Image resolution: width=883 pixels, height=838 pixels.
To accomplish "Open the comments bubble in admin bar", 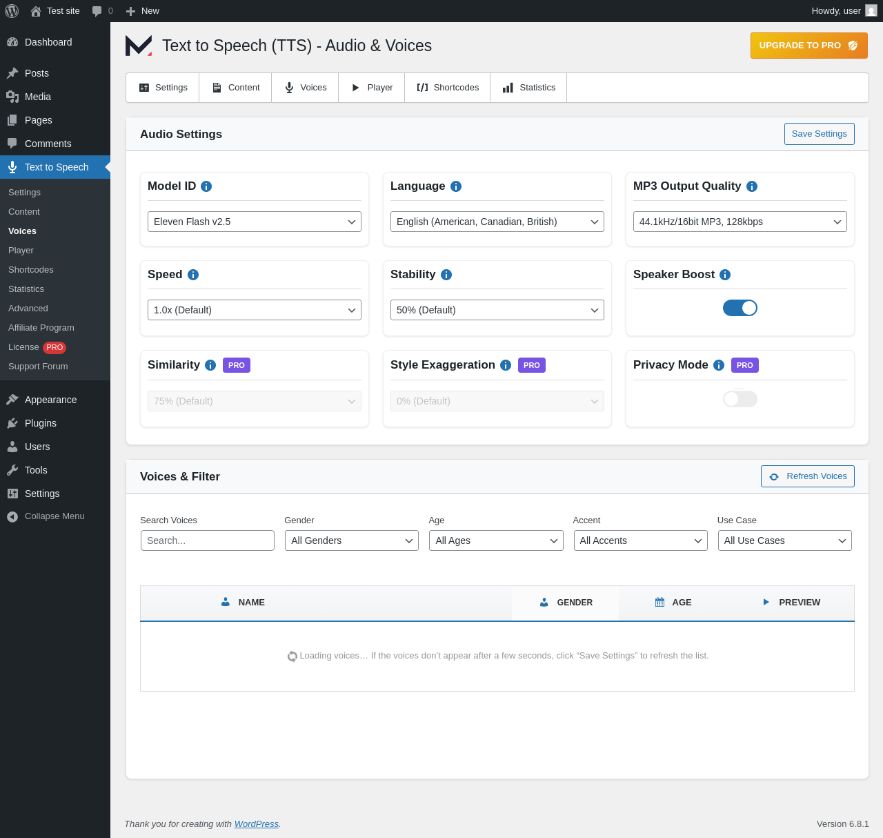I will click(x=97, y=11).
